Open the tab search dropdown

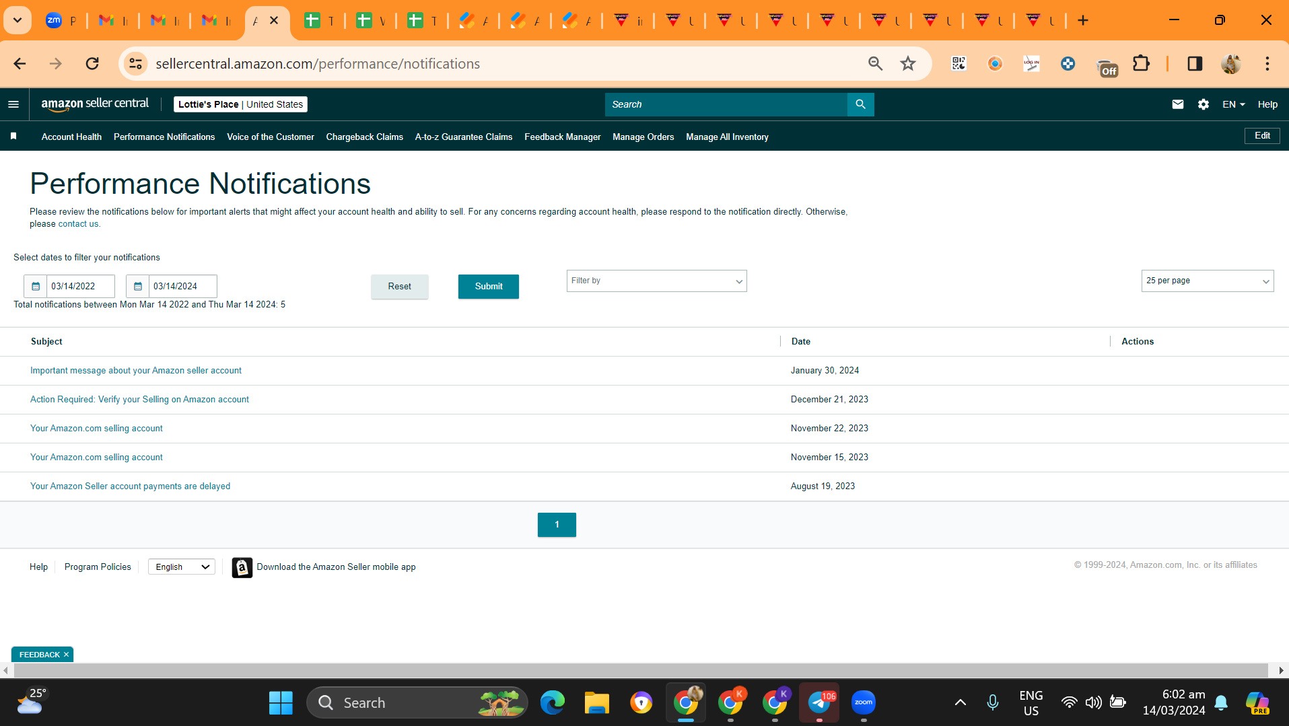click(18, 20)
